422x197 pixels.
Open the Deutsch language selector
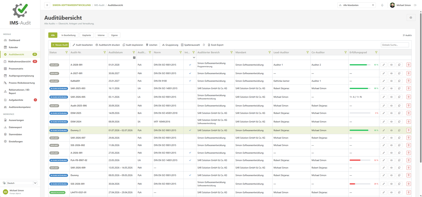tap(22, 183)
